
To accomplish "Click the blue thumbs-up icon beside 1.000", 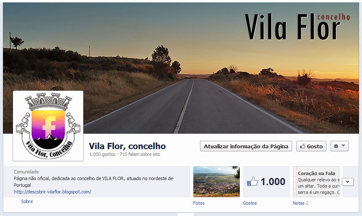I will point(252,181).
